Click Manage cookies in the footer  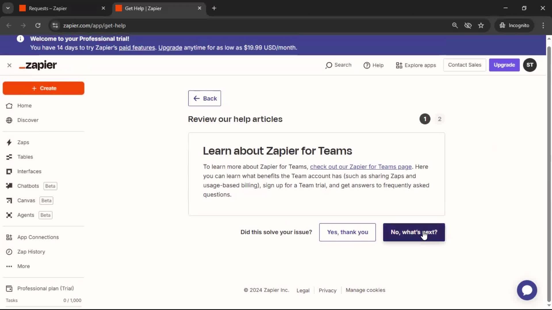(x=365, y=290)
